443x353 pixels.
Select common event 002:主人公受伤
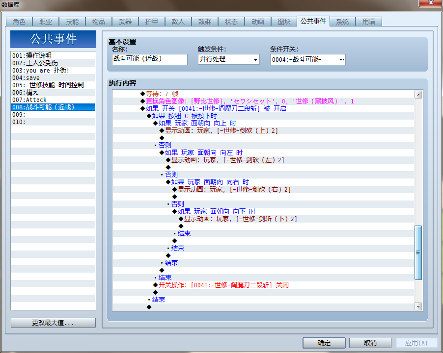point(53,63)
